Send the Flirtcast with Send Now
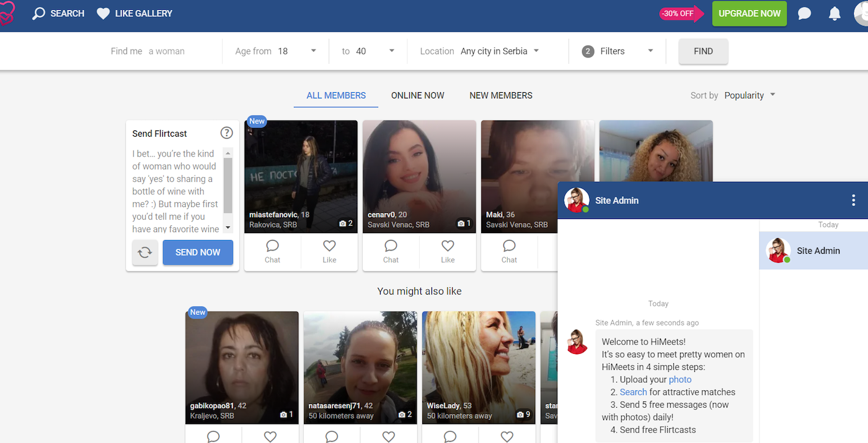Screen dimensions: 868x443 [198, 252]
